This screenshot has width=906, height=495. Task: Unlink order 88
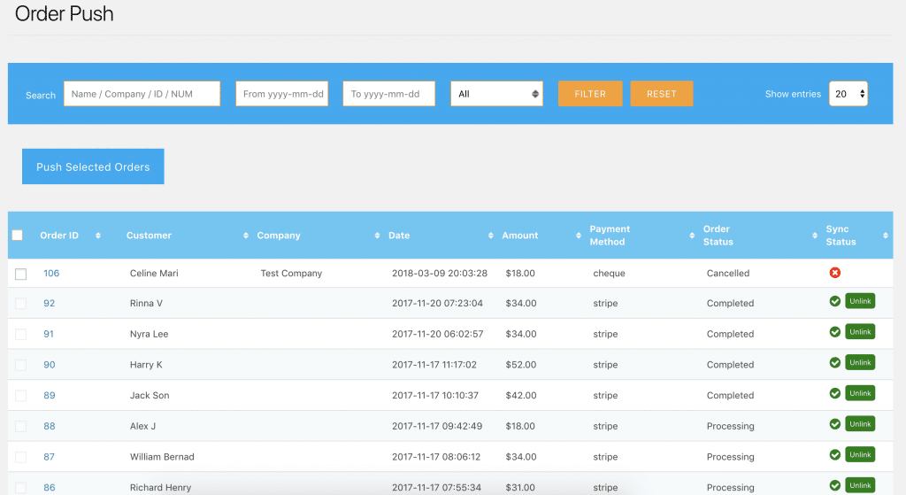pyautogui.click(x=860, y=423)
